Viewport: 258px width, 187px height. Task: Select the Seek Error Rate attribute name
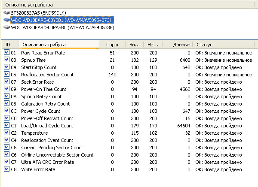click(37, 82)
